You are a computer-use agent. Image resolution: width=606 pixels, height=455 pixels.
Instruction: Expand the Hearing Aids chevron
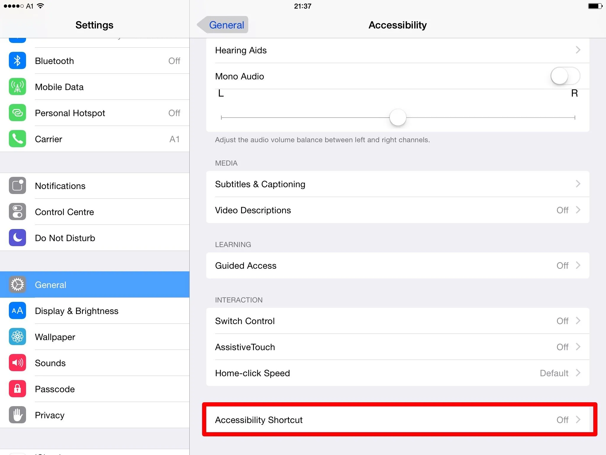tap(578, 50)
